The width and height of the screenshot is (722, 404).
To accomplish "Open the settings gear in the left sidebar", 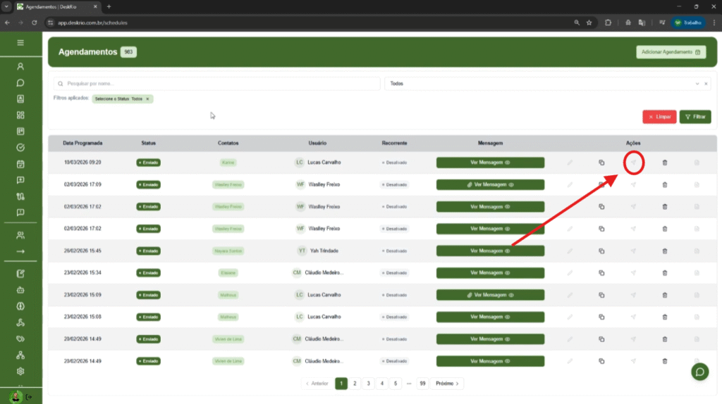I will [x=20, y=371].
